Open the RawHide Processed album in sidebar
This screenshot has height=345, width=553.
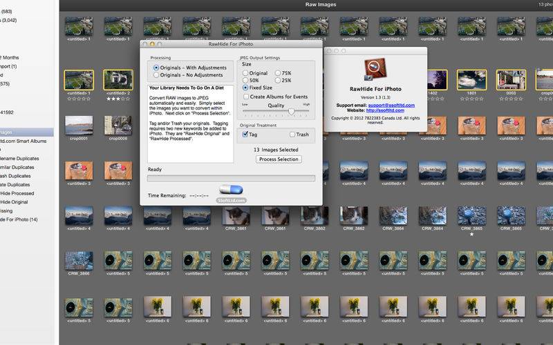pos(17,193)
